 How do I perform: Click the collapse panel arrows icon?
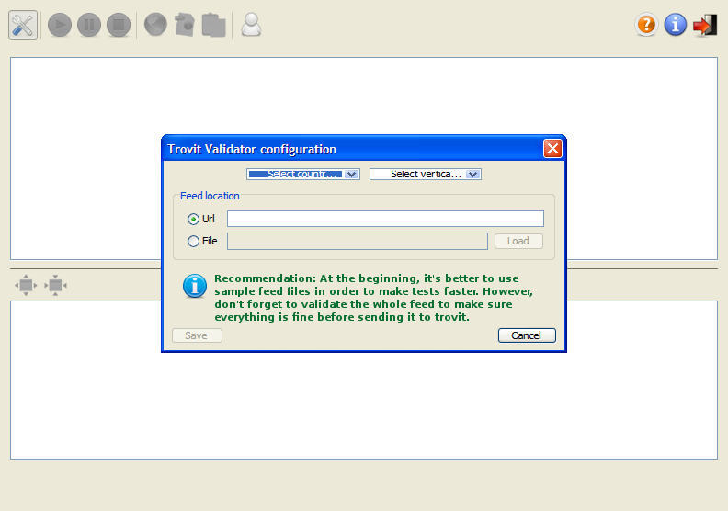(55, 285)
